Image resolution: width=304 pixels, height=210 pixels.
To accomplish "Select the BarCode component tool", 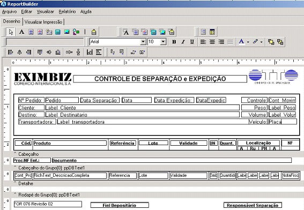I will (x=94, y=32).
